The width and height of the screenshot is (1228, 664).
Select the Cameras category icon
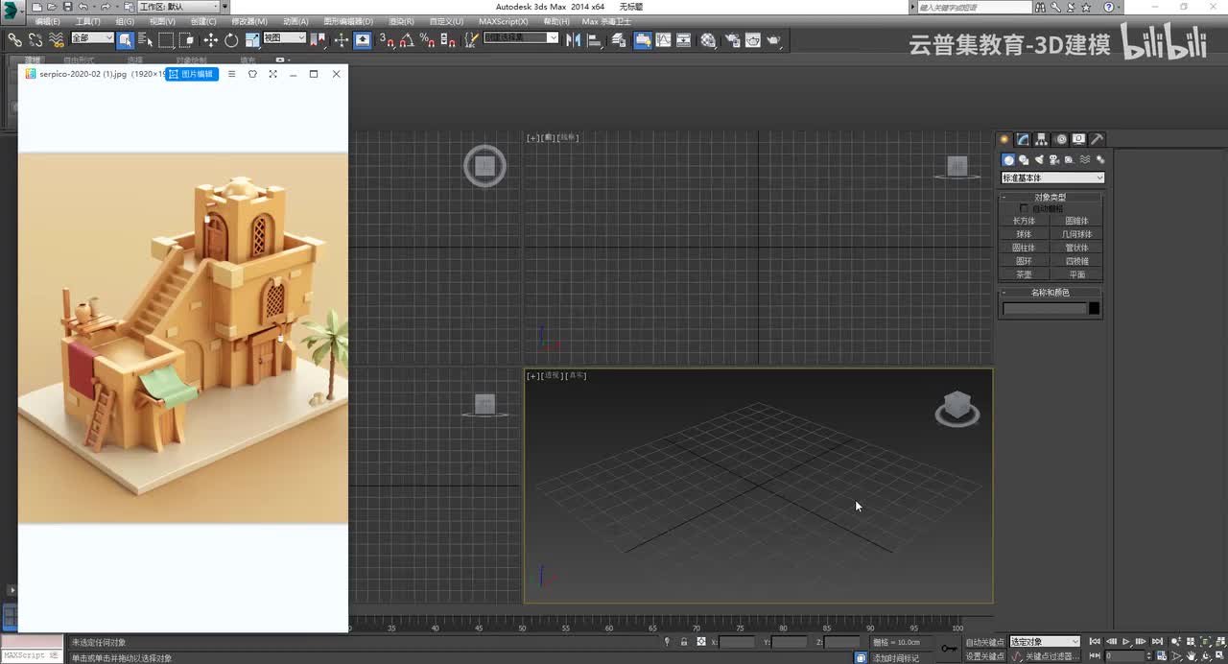[1053, 159]
